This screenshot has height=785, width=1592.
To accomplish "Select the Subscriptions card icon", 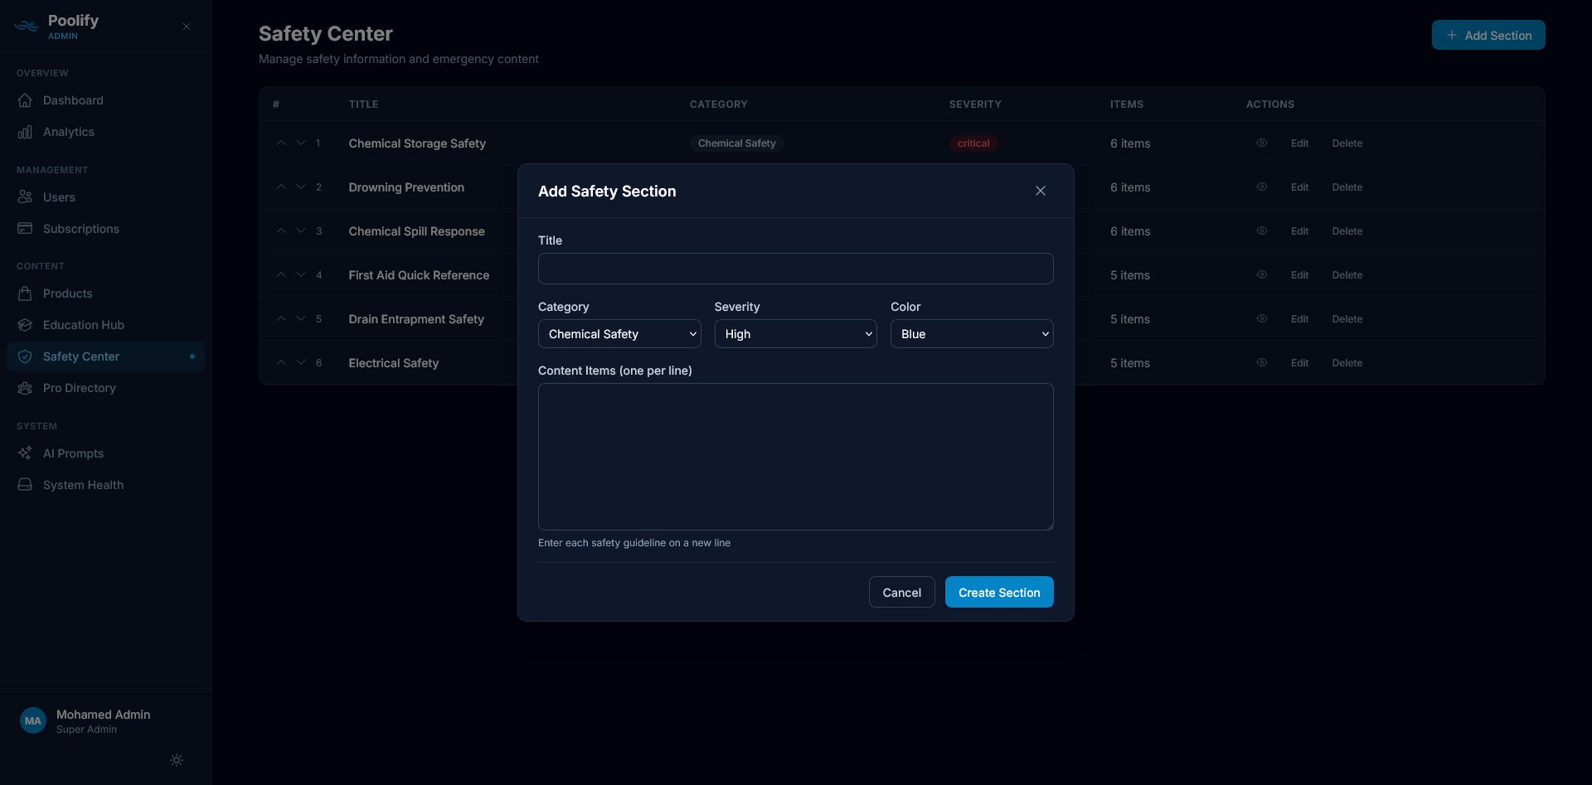I will (25, 228).
